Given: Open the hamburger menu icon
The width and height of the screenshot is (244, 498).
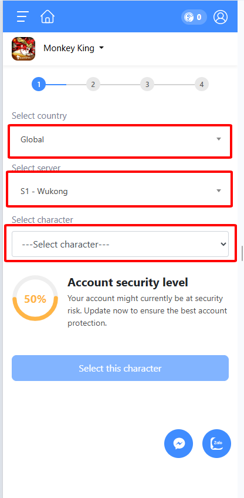Looking at the screenshot, I should (23, 16).
